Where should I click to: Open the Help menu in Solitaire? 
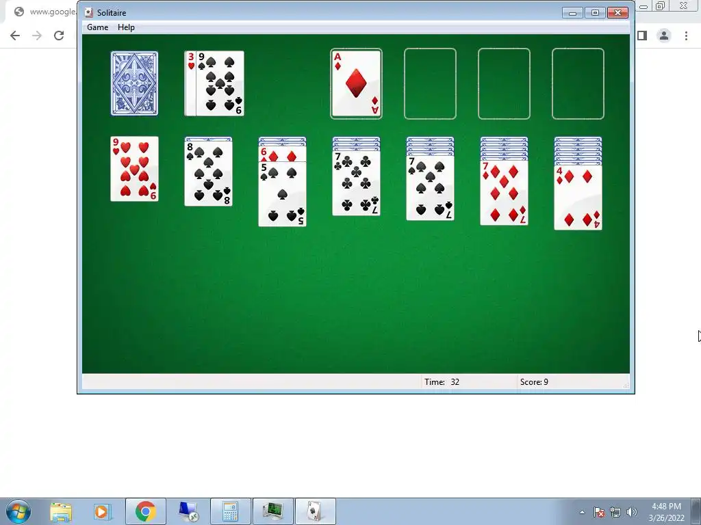click(x=126, y=27)
